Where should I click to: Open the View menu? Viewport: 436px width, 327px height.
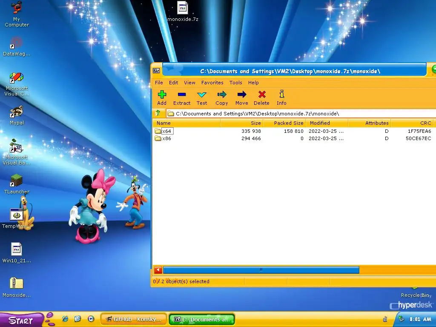point(189,83)
